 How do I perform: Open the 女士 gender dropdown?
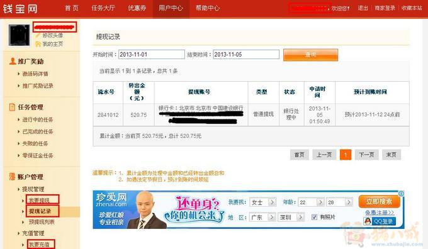tap(263, 202)
